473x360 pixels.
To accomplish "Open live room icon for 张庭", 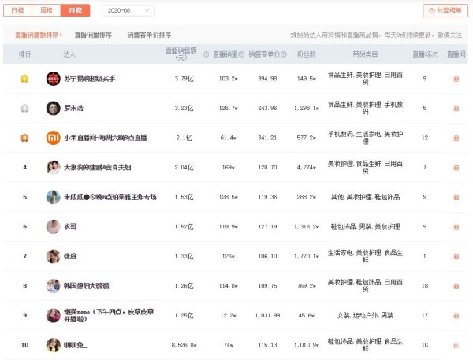I will point(456,256).
